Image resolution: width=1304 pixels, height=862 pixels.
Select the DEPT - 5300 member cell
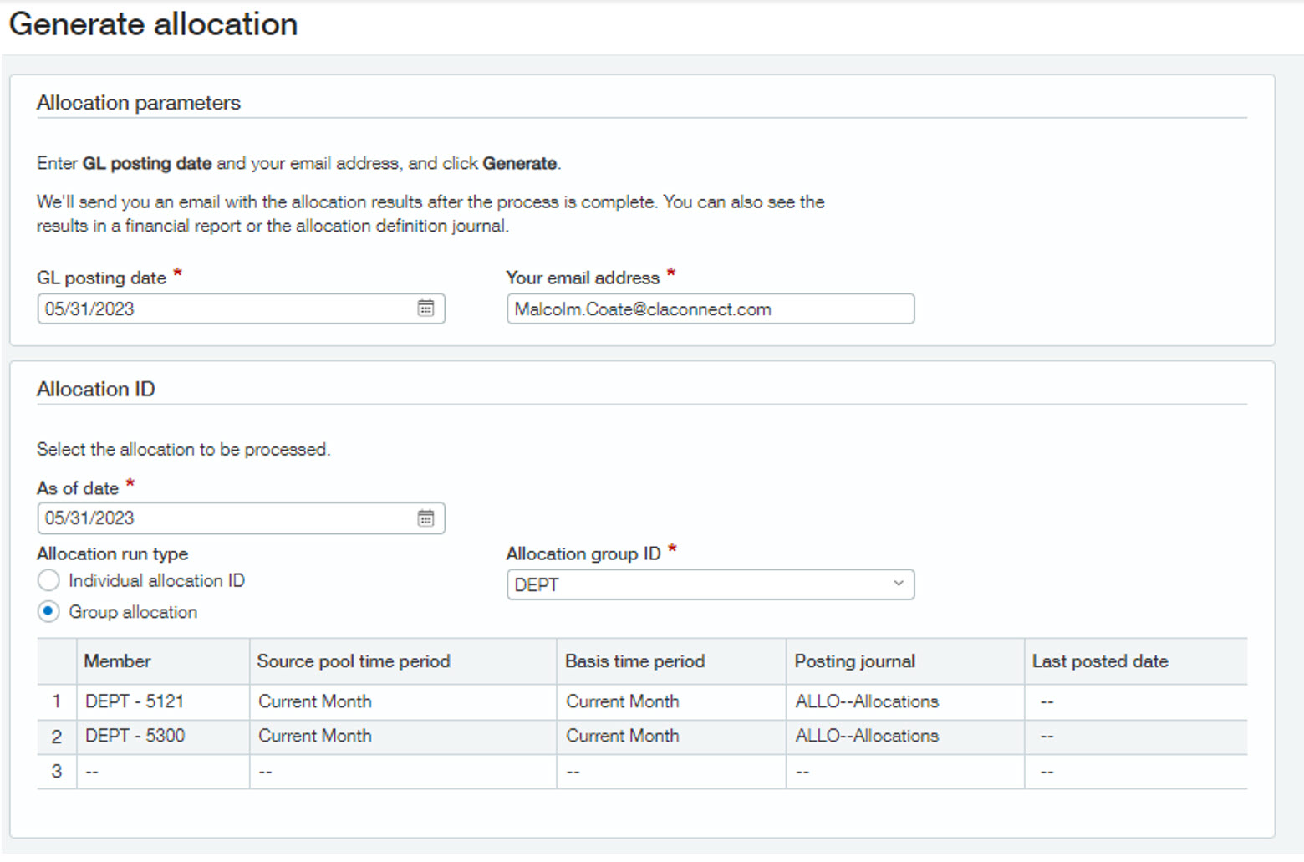[x=135, y=736]
